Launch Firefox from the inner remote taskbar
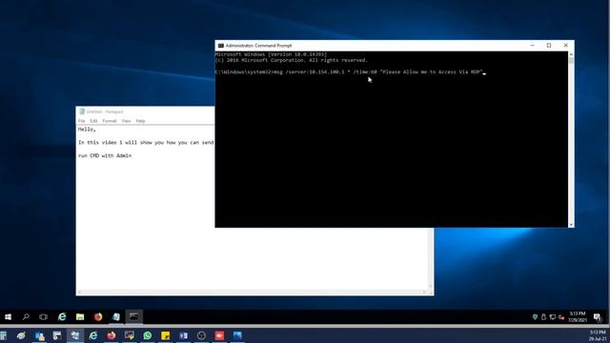 [98, 317]
